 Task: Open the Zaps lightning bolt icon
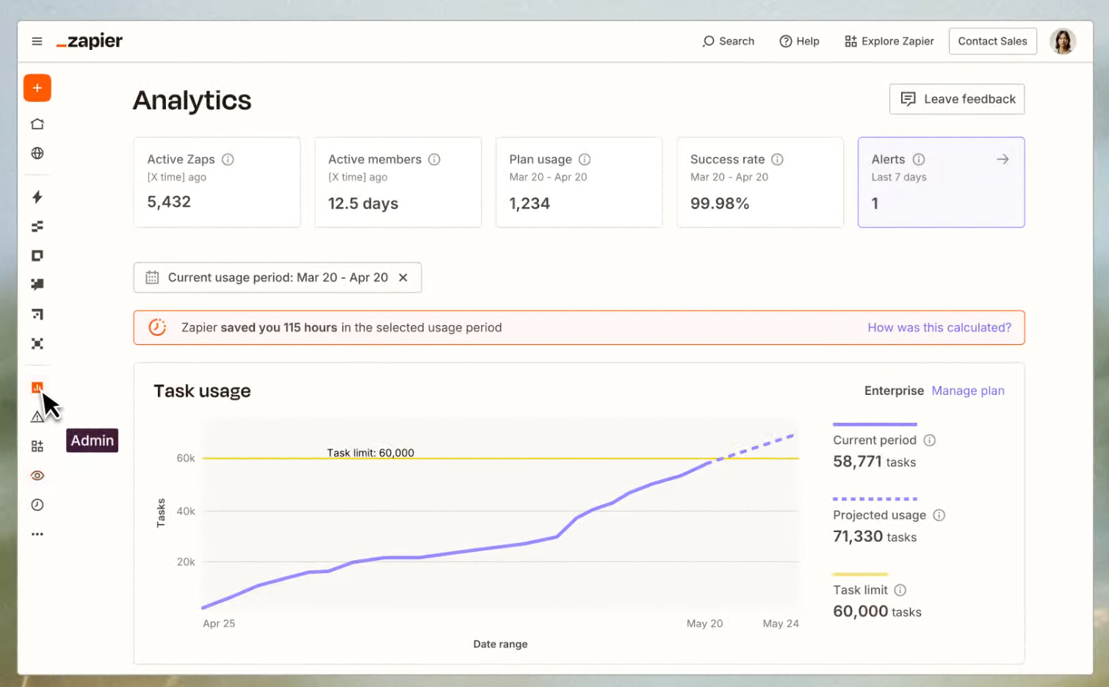(x=37, y=197)
